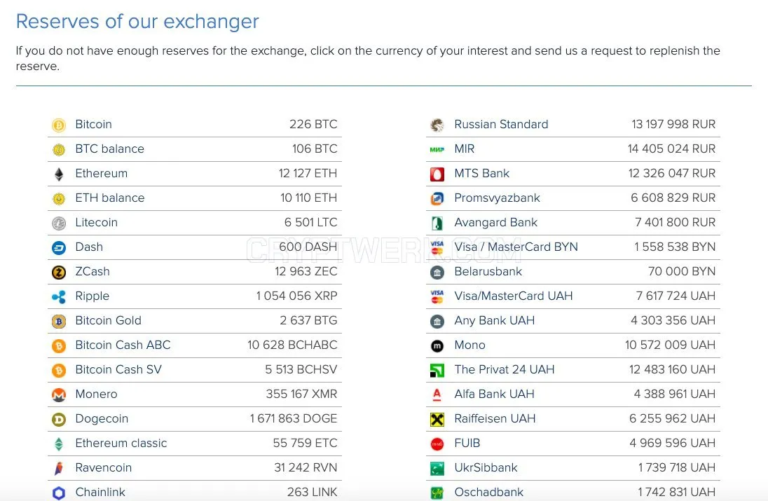This screenshot has width=768, height=501.
Task: Click the ZCash logo icon
Action: (x=59, y=273)
